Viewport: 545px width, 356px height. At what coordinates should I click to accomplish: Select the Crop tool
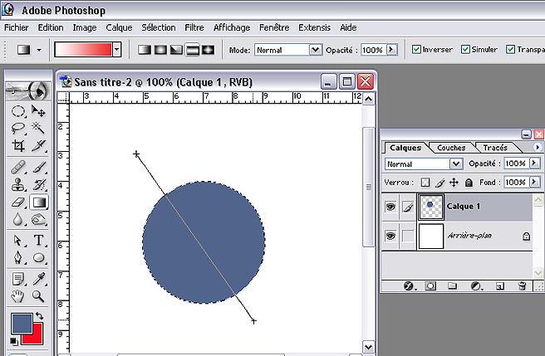[18, 145]
